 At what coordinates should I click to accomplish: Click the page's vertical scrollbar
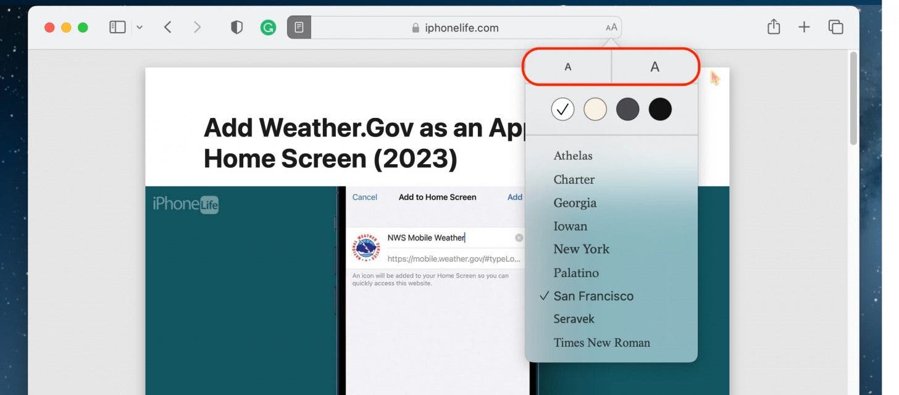pos(853,99)
